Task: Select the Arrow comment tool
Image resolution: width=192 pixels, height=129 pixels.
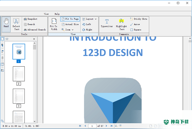Action: click(135, 24)
